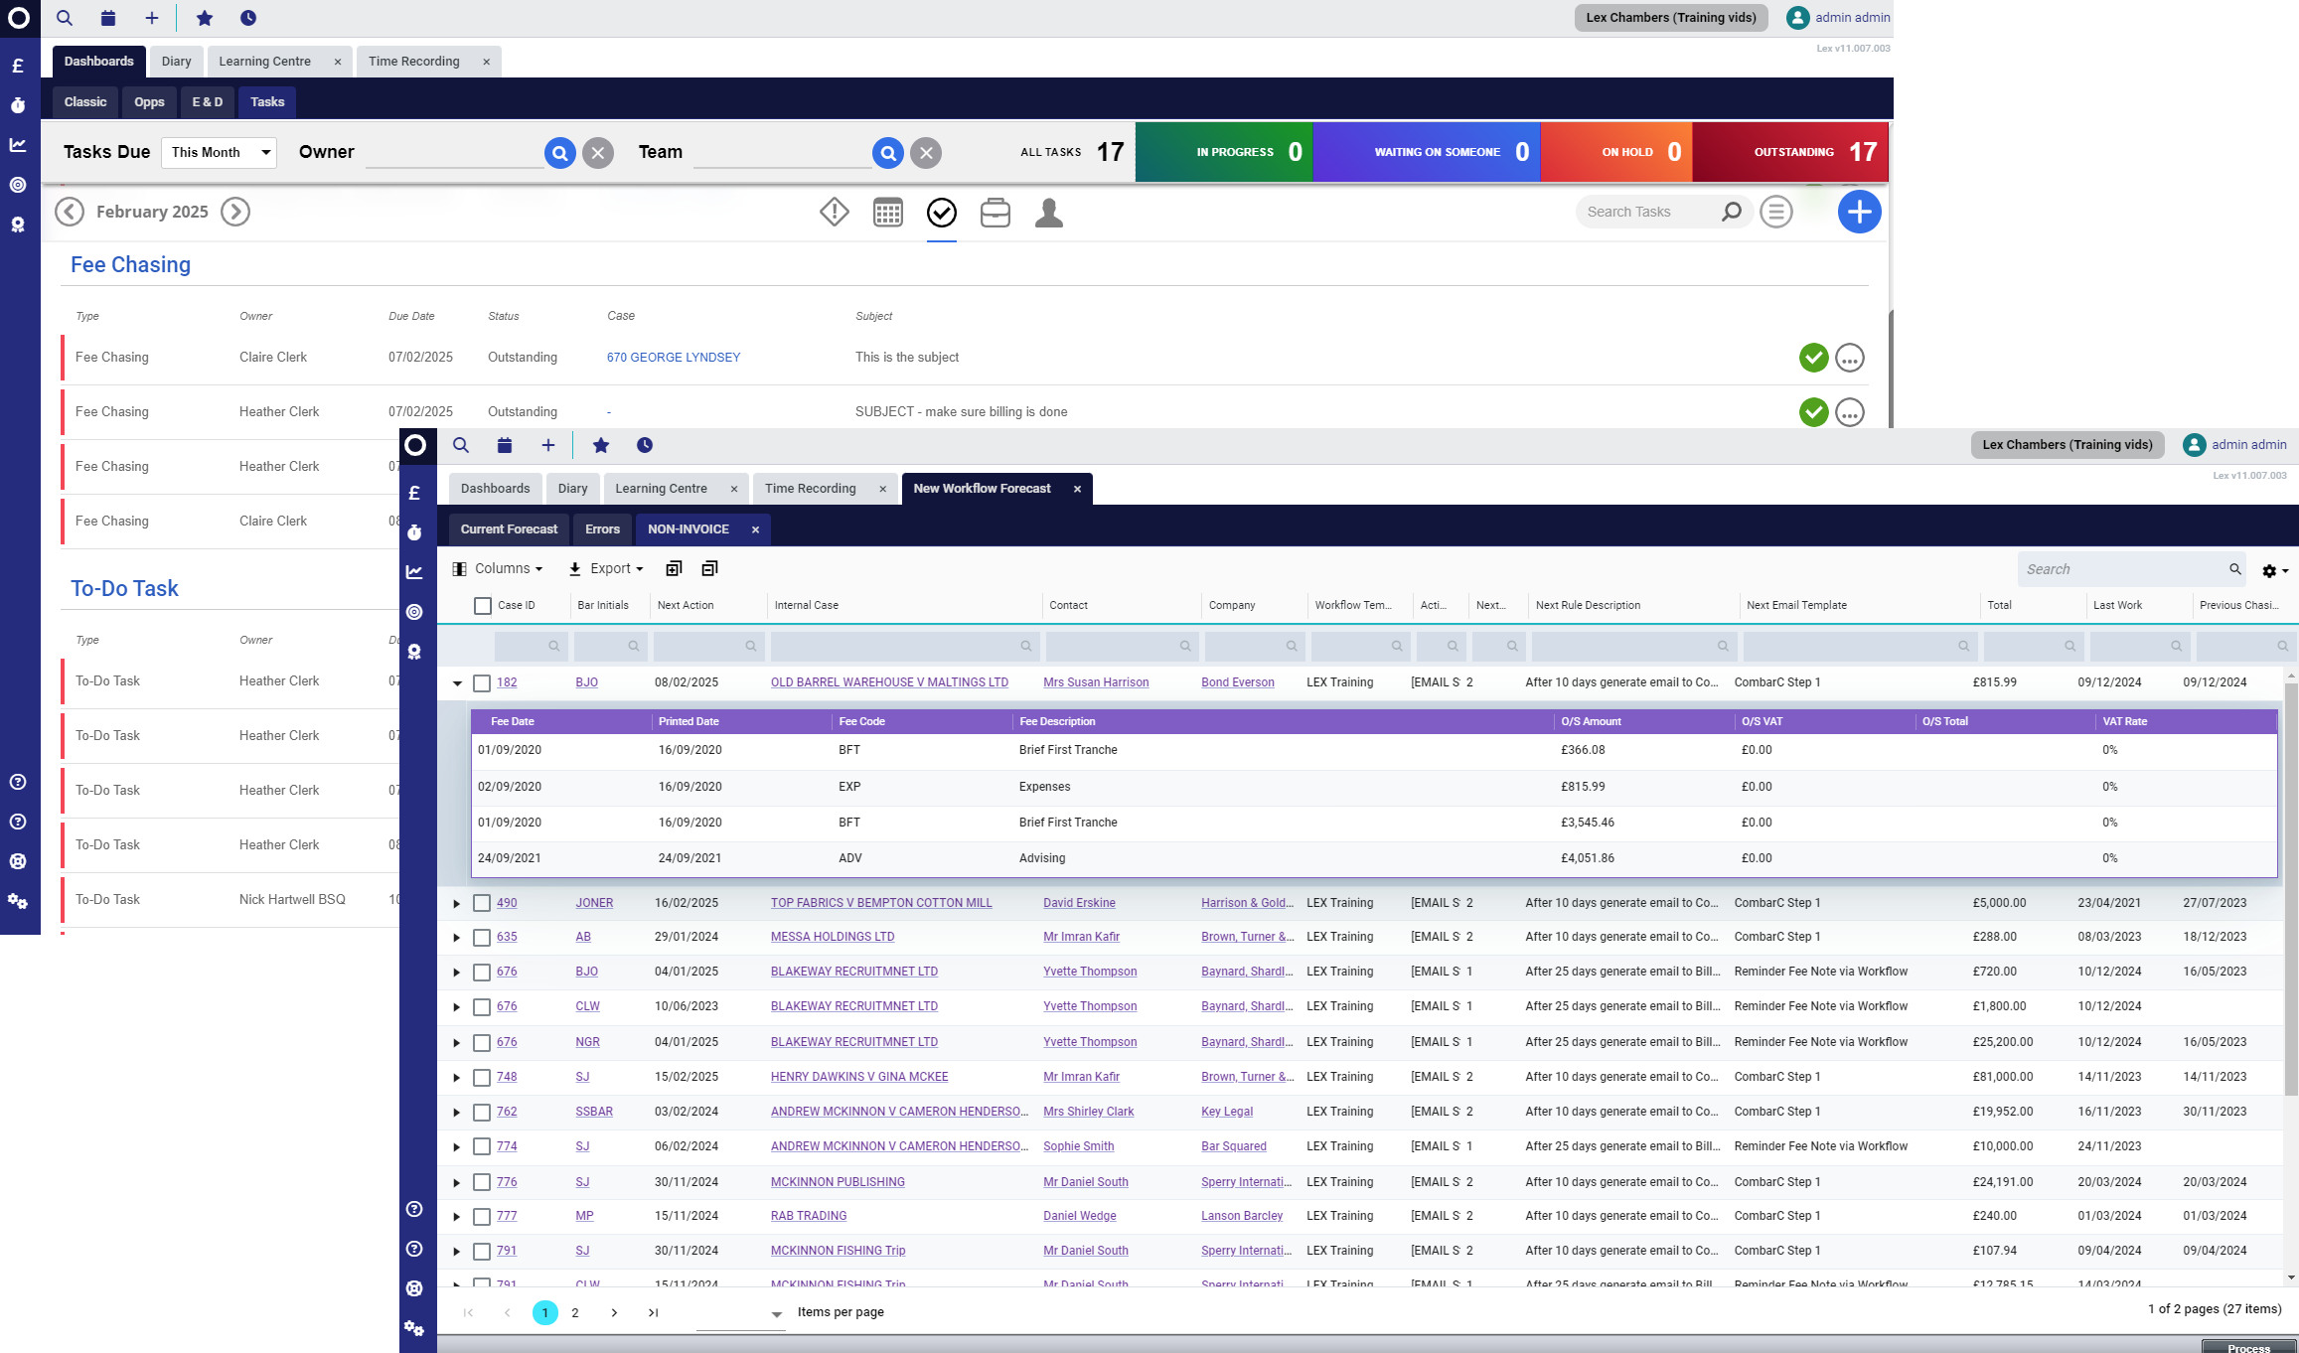Screen dimensions: 2299x1353
Task: Open MESSA HOLDINGS LTD case link
Action: pyautogui.click(x=832, y=937)
